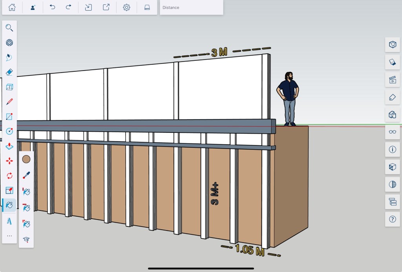This screenshot has width=402, height=272.
Task: Select the Text tool
Action: click(x=9, y=221)
